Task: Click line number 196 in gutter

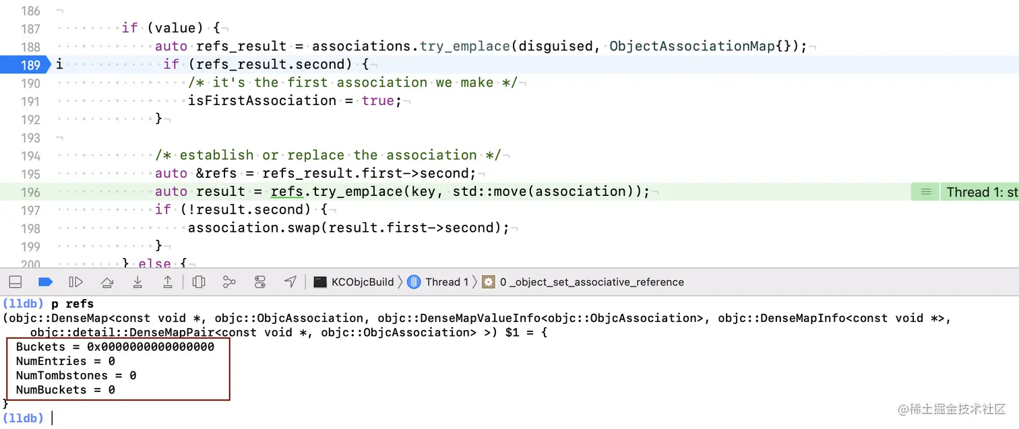Action: point(30,192)
